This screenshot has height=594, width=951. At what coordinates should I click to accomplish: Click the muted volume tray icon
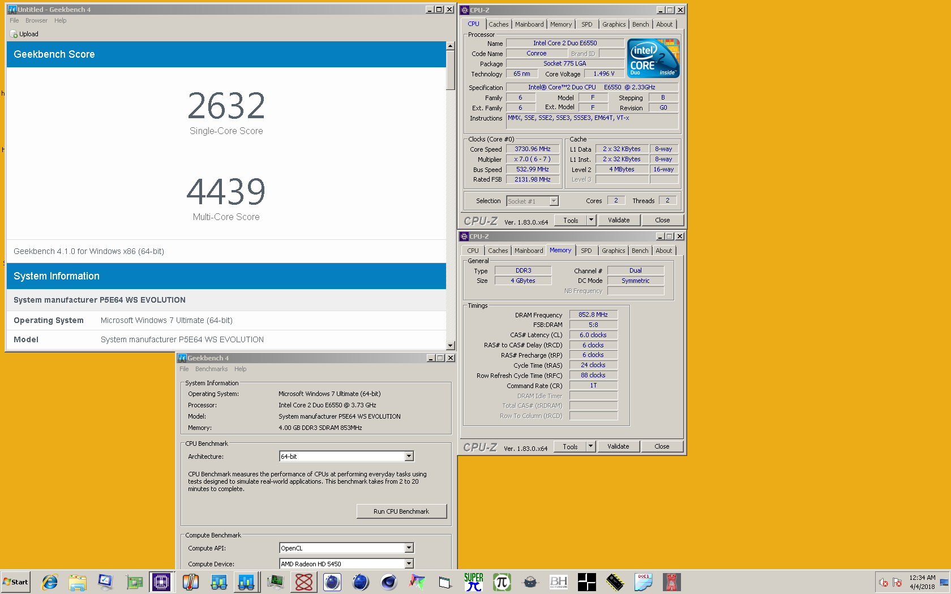coord(883,582)
